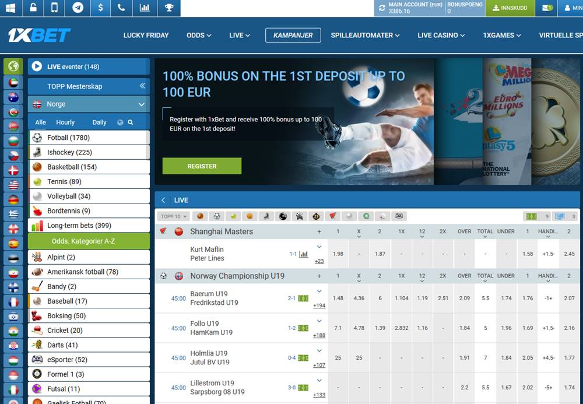Click the play icon next to LIVE eventer
Image resolution: width=583 pixels, height=404 pixels.
(37, 66)
